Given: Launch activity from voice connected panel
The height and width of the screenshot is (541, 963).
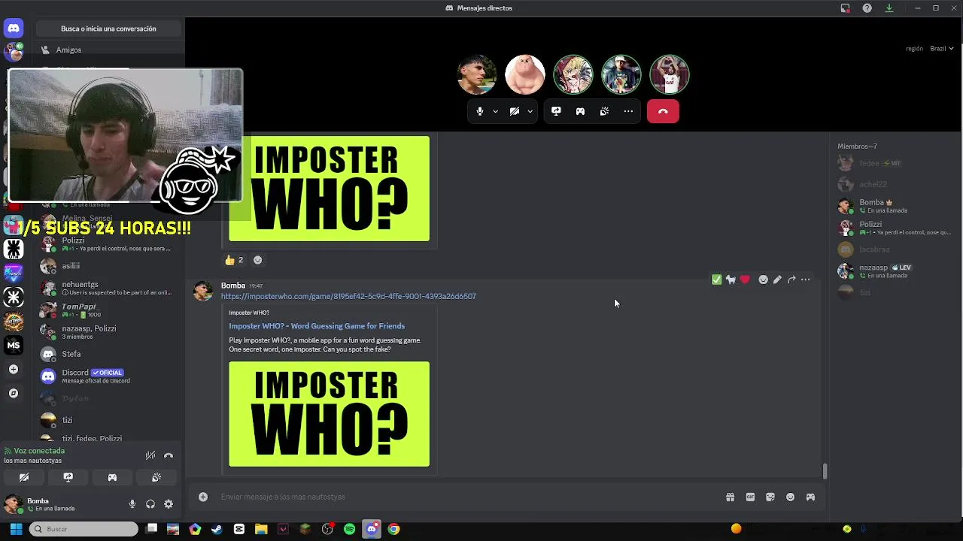Looking at the screenshot, I should [x=112, y=477].
